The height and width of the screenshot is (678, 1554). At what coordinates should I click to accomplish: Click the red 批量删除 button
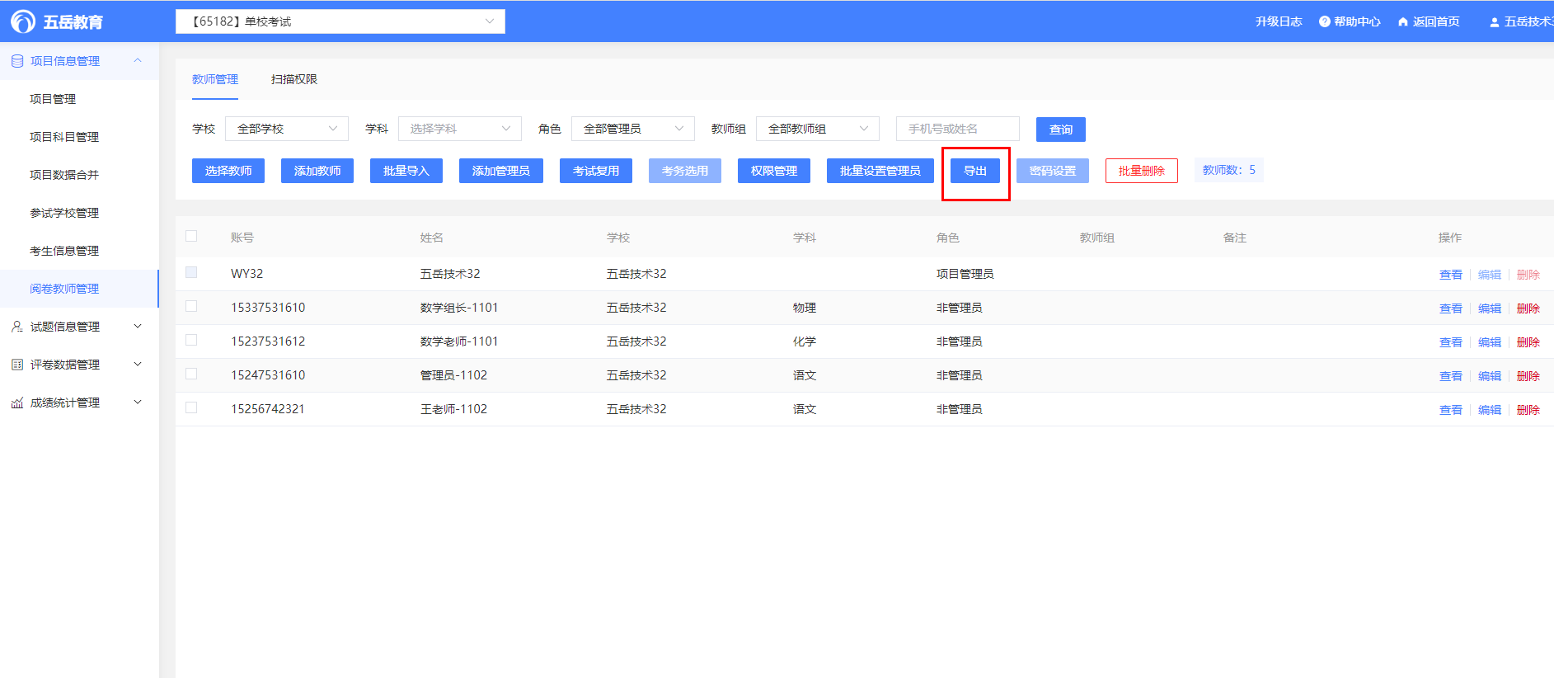(x=1142, y=171)
